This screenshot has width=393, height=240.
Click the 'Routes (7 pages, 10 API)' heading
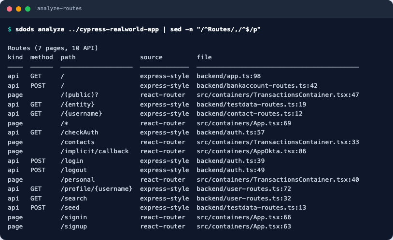click(53, 48)
